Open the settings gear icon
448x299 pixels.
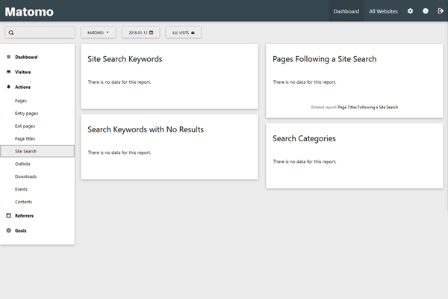[410, 11]
